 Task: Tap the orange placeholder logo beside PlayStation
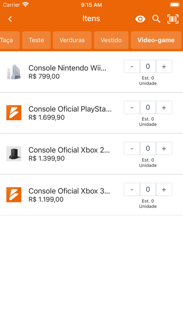click(14, 113)
